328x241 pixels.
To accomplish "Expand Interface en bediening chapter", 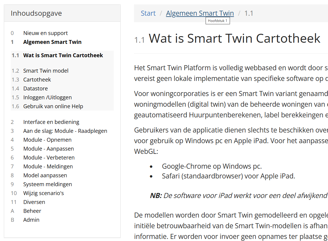I will (51, 122).
